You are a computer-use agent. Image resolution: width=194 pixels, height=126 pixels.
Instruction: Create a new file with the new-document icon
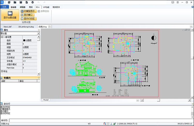point(9,2)
